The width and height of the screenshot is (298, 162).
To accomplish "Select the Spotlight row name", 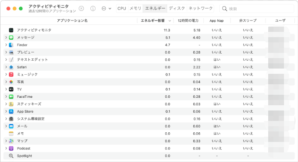I will point(25,156).
